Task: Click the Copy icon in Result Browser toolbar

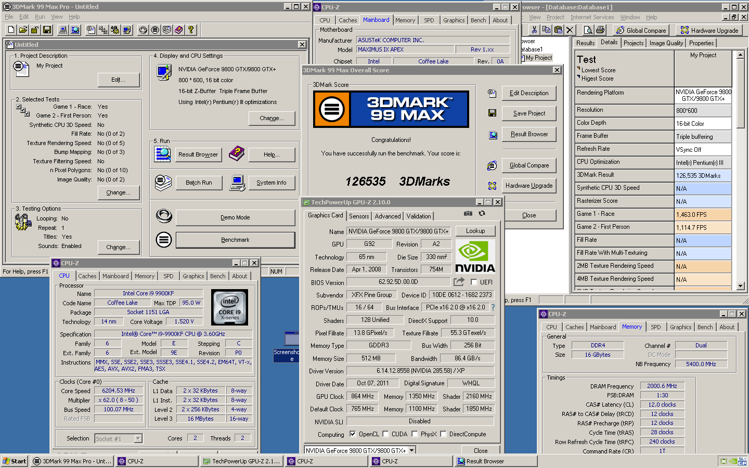Action: [x=546, y=30]
